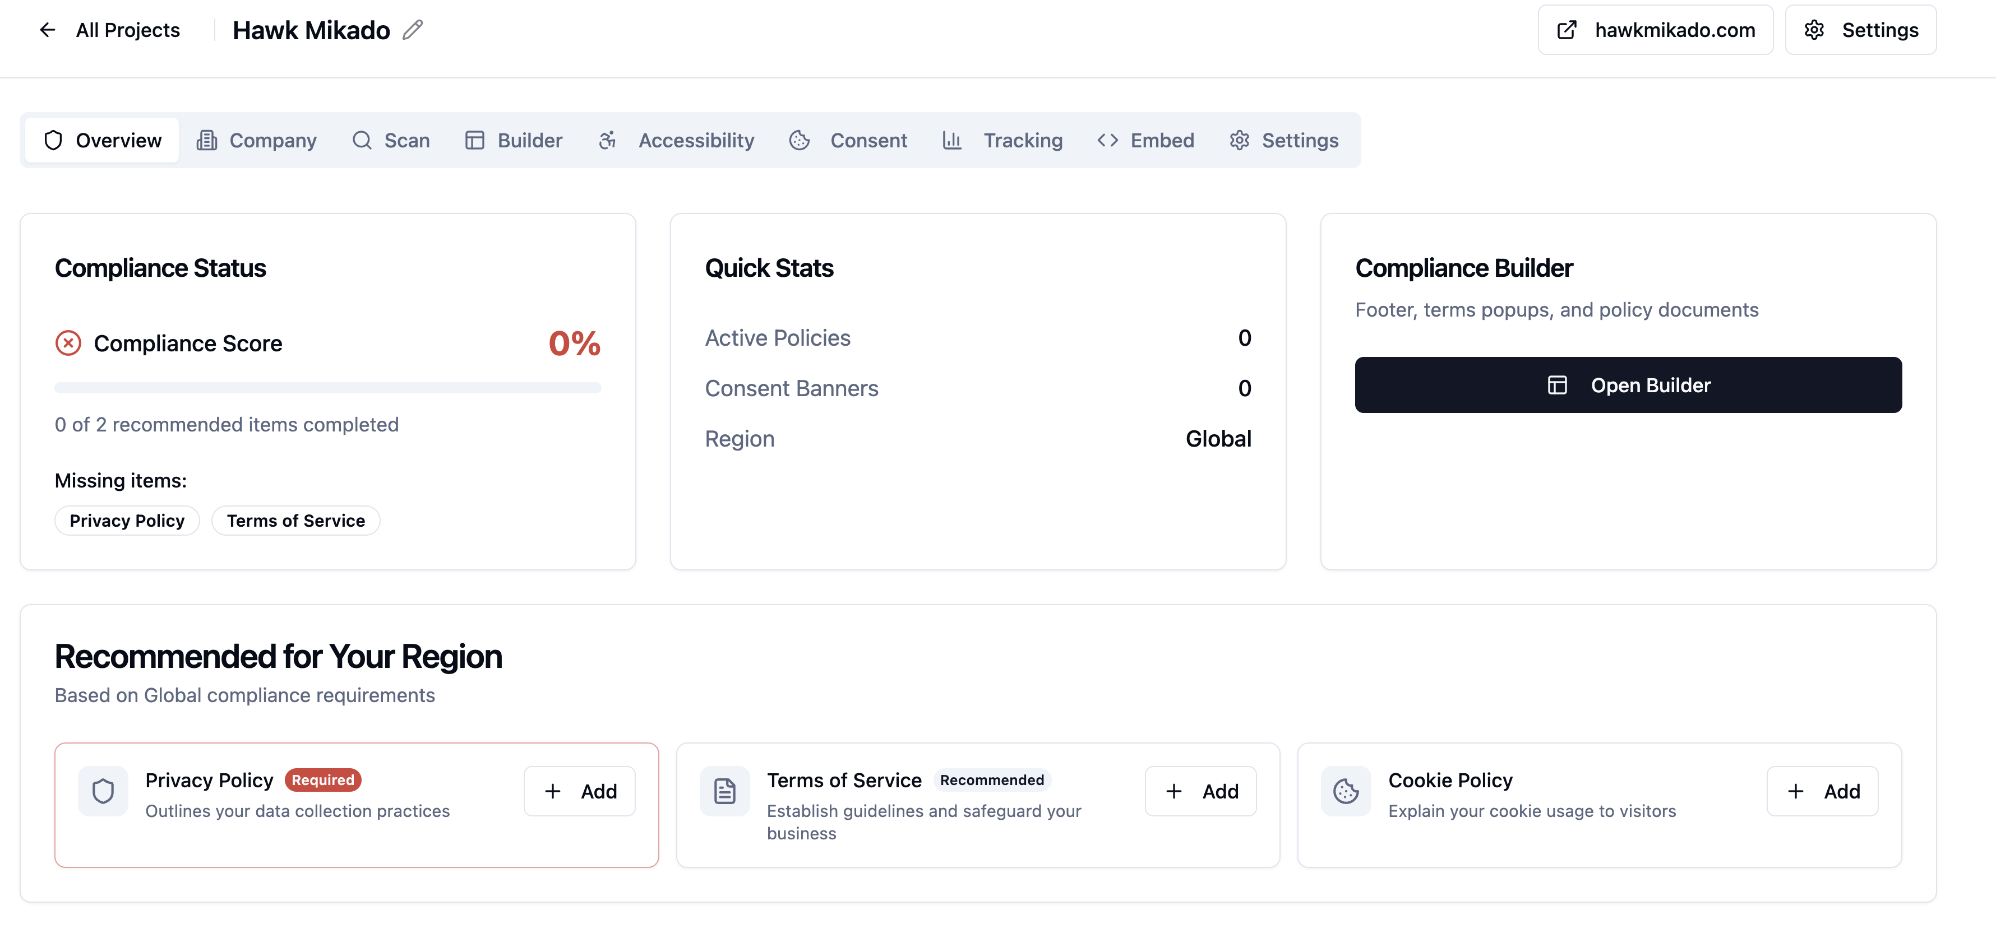Click the external link icon beside hawkmikado.com

1568,30
